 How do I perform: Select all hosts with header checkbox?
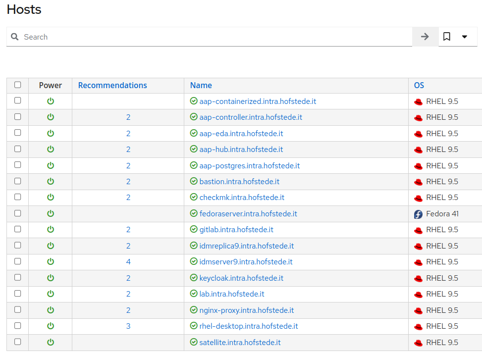[18, 85]
